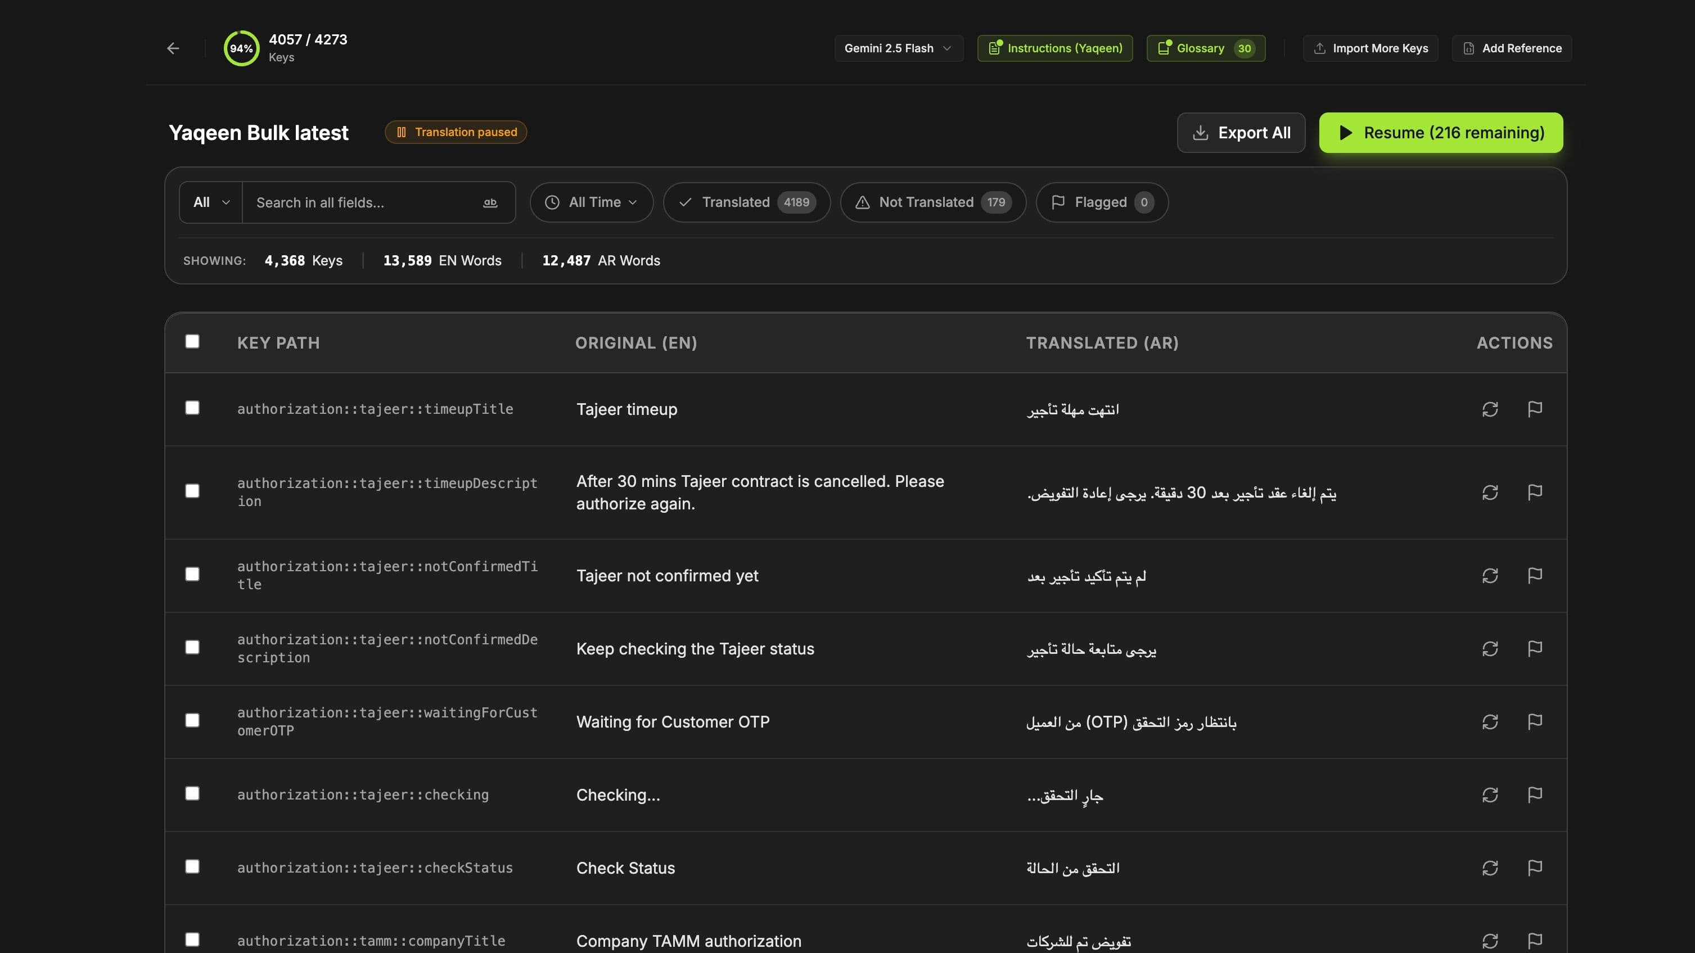Screen dimensions: 1695x953
Task: Click the whole-word match icon in search
Action: [x=490, y=202]
